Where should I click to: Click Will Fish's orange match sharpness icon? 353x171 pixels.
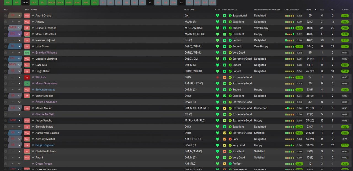(x=224, y=78)
